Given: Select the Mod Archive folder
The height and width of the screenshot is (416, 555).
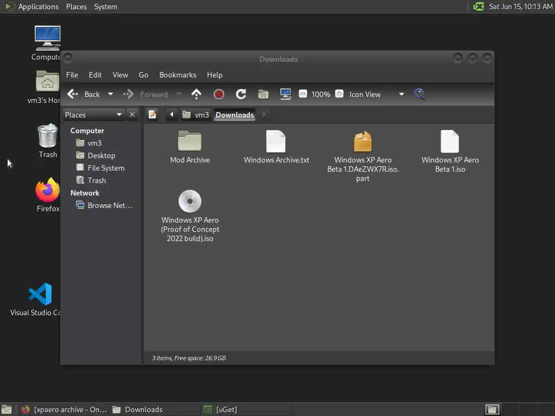Looking at the screenshot, I should 190,147.
